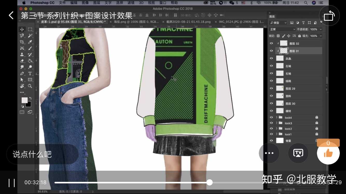Toggle lock transparent pixels

tap(278, 36)
